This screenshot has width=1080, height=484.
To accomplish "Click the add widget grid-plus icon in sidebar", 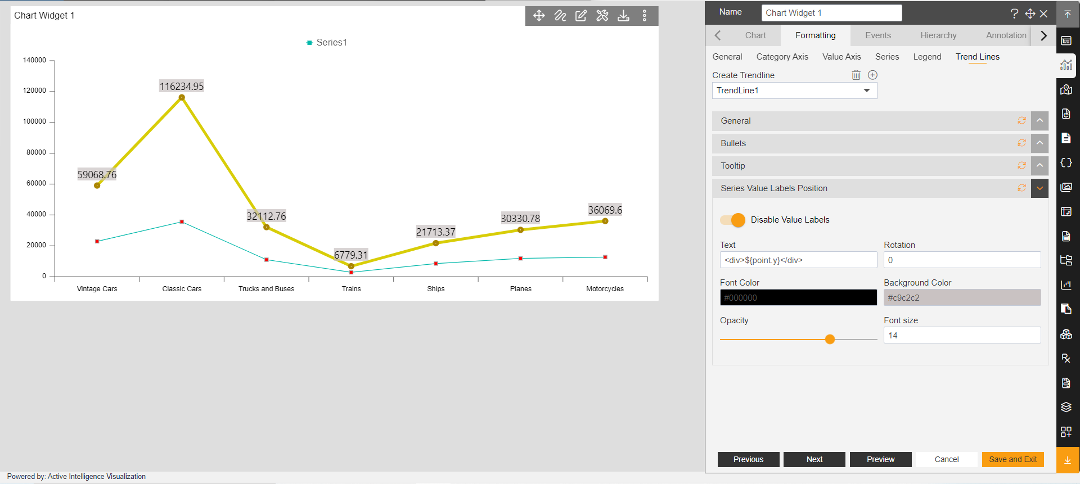I will (x=1066, y=432).
